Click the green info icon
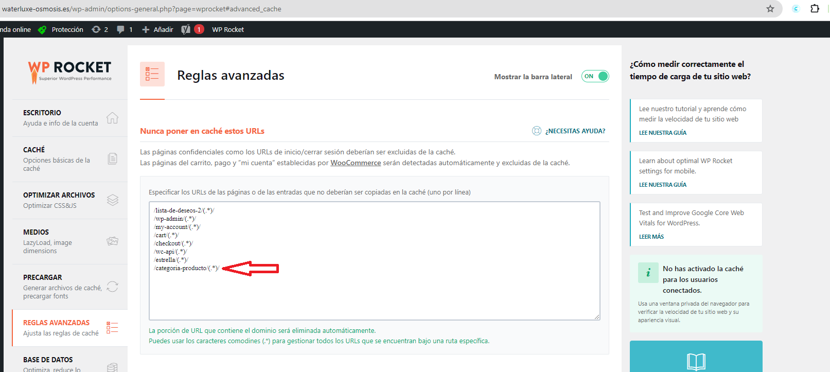This screenshot has height=372, width=830. coord(648,273)
